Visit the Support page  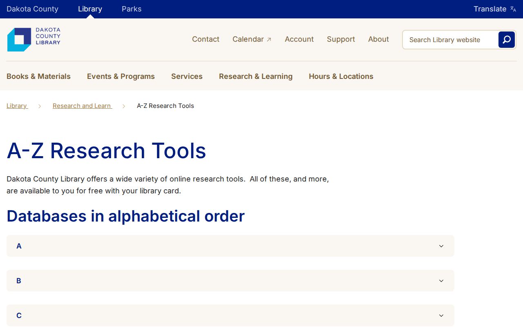click(x=341, y=39)
